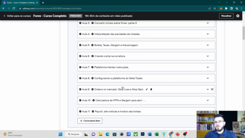Screen dimensions: 245x138
Task: Click the PUBLICADO status badge
Action: coord(76,16)
